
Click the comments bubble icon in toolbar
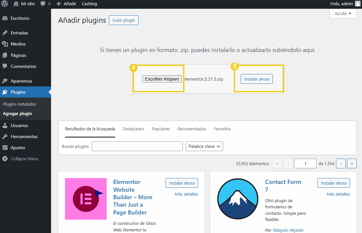[43, 4]
